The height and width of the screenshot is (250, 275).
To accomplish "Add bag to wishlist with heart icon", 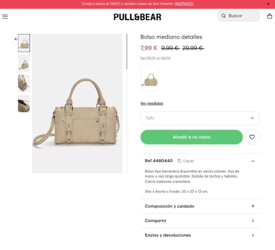I will (x=252, y=137).
